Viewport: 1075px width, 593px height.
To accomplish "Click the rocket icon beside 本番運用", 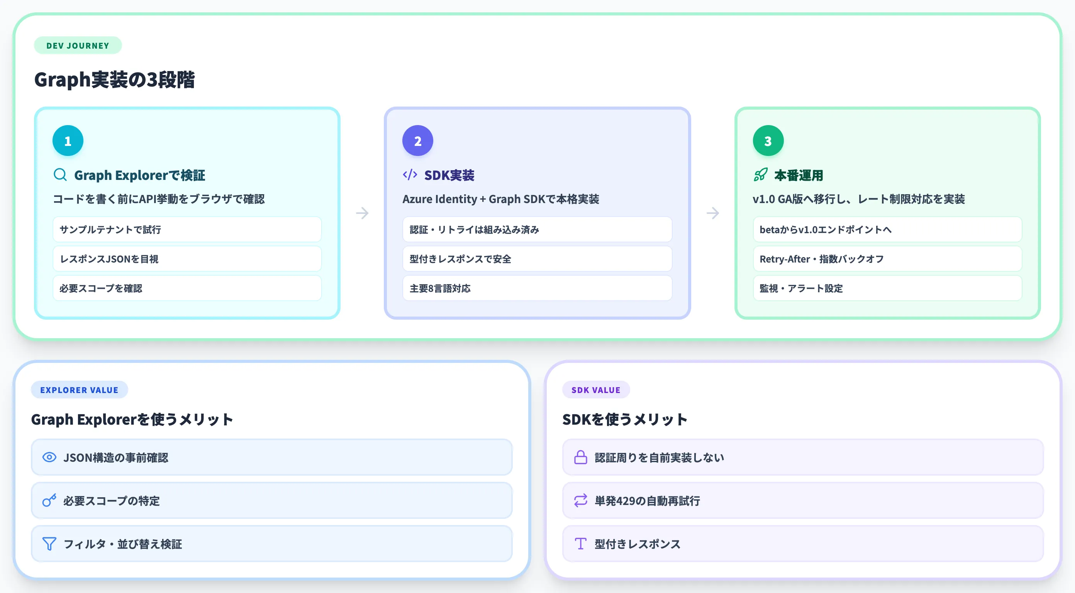I will coord(760,175).
